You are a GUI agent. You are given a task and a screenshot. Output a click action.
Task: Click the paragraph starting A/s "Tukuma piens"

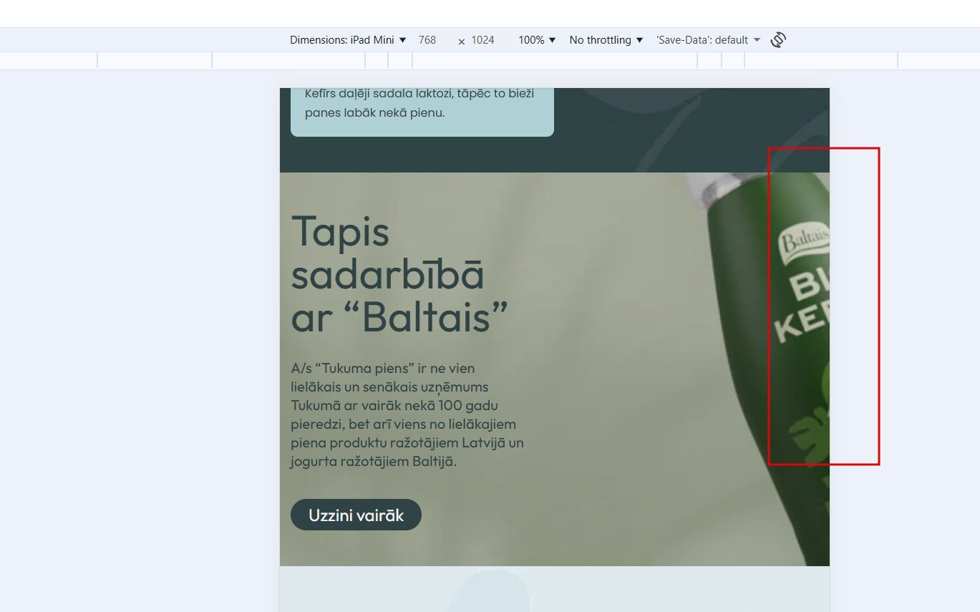click(x=407, y=415)
